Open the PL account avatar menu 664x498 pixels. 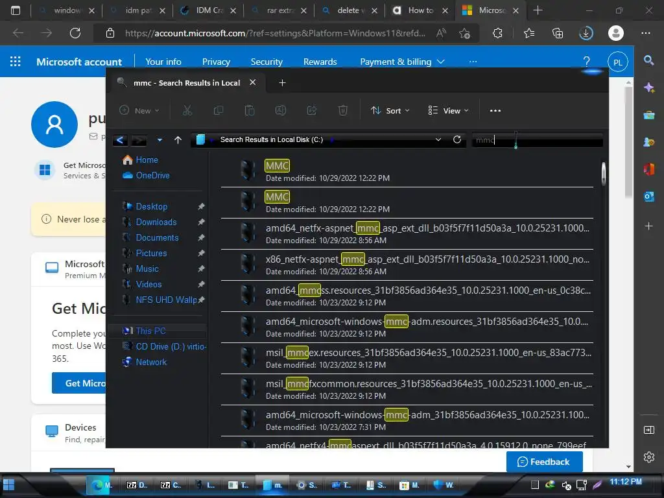pyautogui.click(x=617, y=62)
